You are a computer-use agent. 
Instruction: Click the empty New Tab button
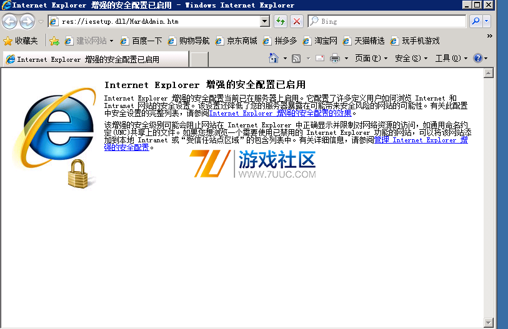click(199, 59)
